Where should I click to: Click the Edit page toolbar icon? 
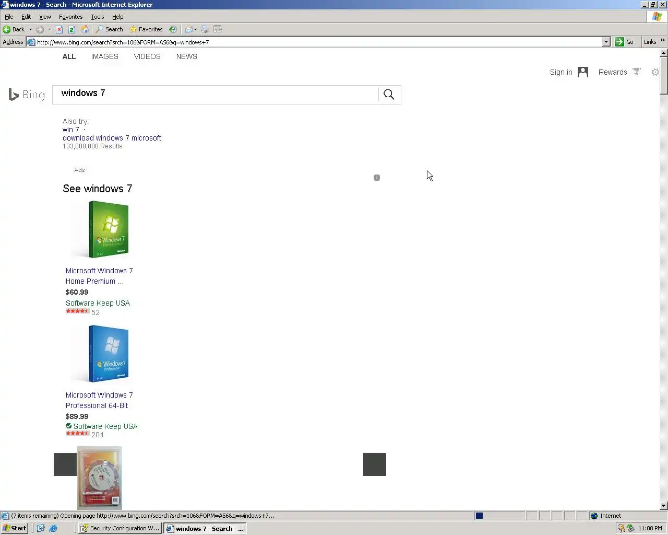coord(218,29)
